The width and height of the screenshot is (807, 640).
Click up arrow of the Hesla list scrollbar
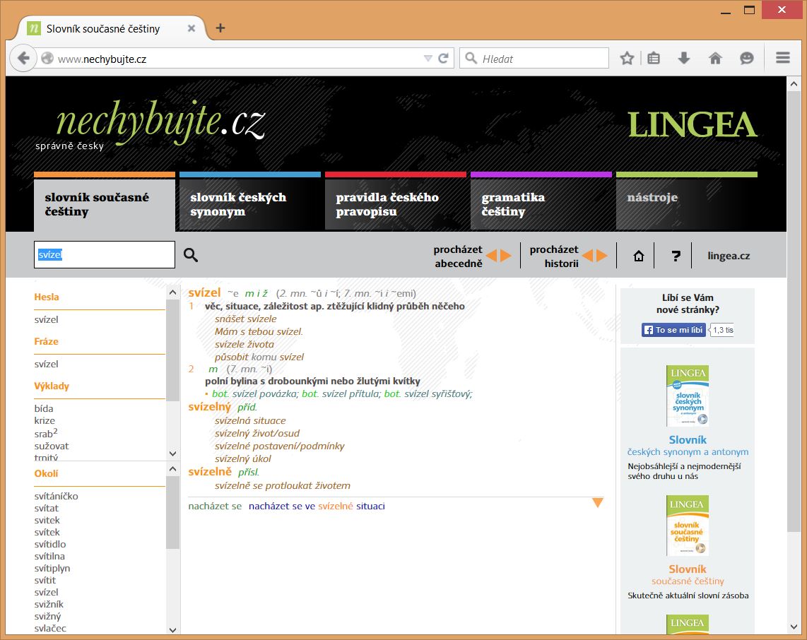173,292
